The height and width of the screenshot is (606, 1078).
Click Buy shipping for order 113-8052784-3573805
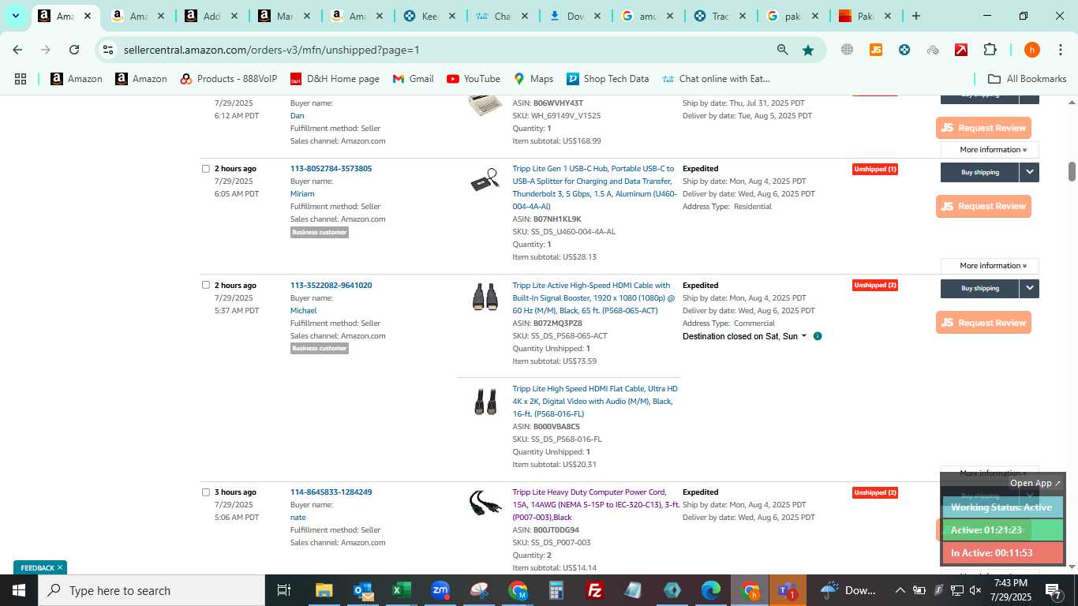(979, 172)
